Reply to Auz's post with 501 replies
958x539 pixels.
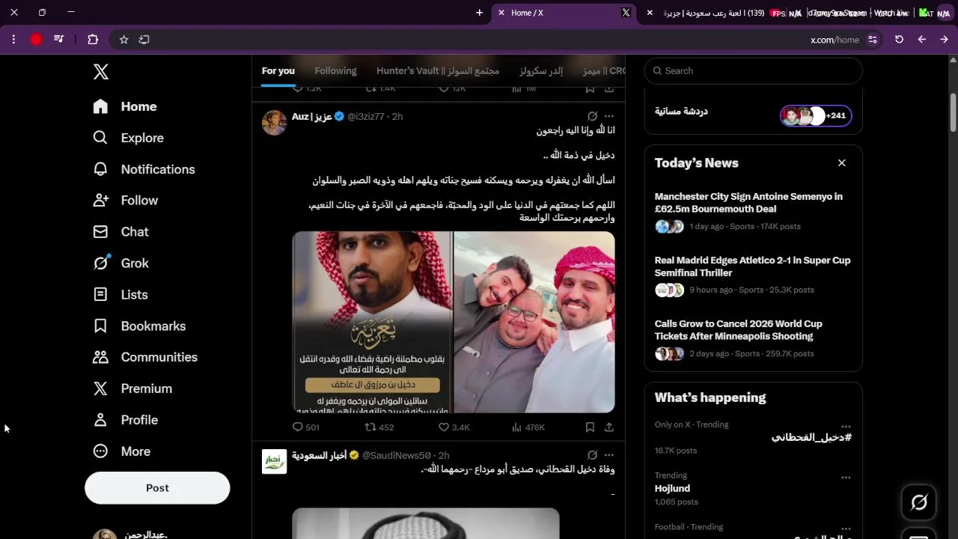(305, 427)
